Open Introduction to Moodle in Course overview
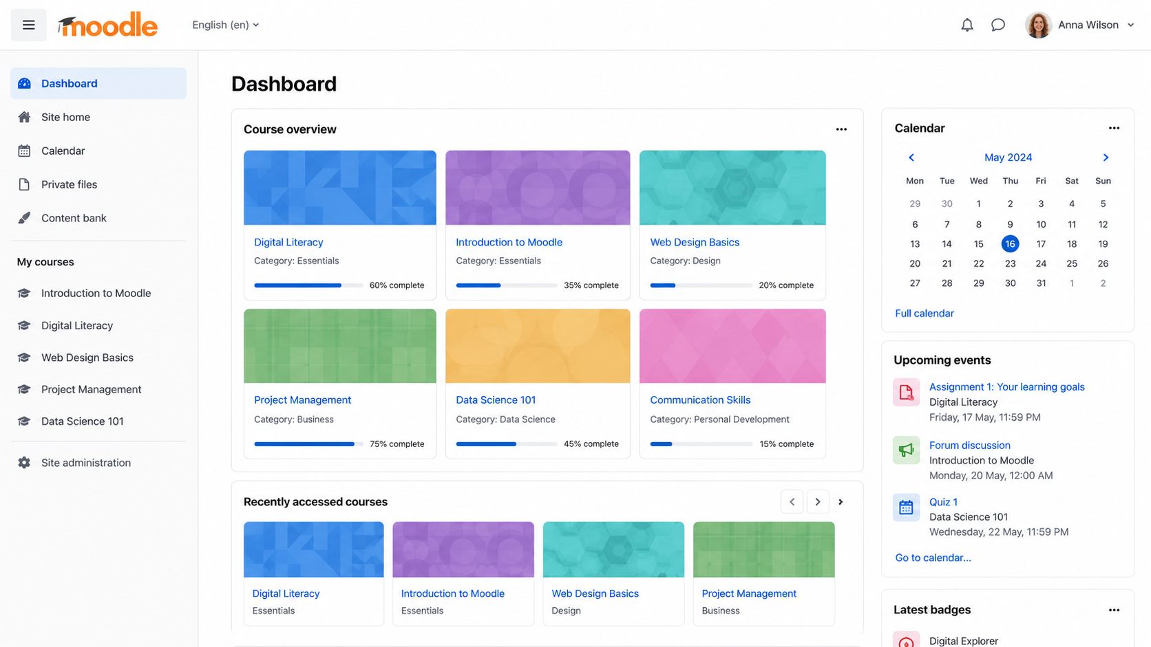 click(509, 242)
